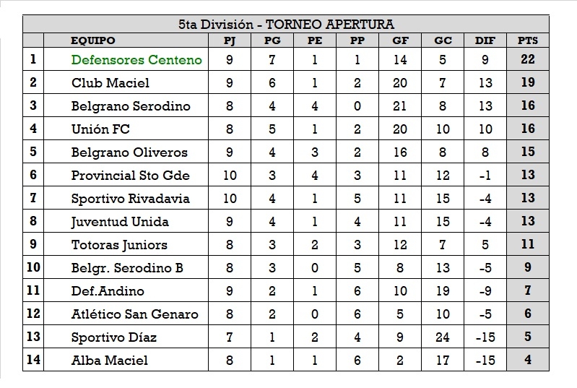Viewport: 577px width, 388px height.
Task: Click Defensores Centeno's 22 points cell
Action: [527, 60]
